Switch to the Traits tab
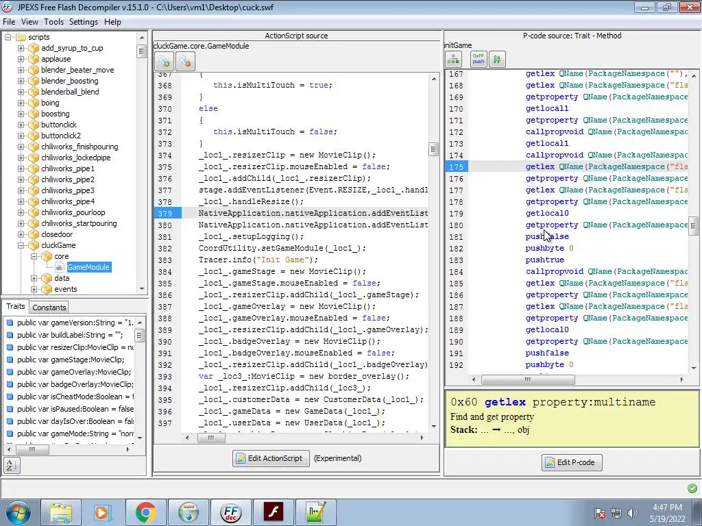 click(15, 306)
